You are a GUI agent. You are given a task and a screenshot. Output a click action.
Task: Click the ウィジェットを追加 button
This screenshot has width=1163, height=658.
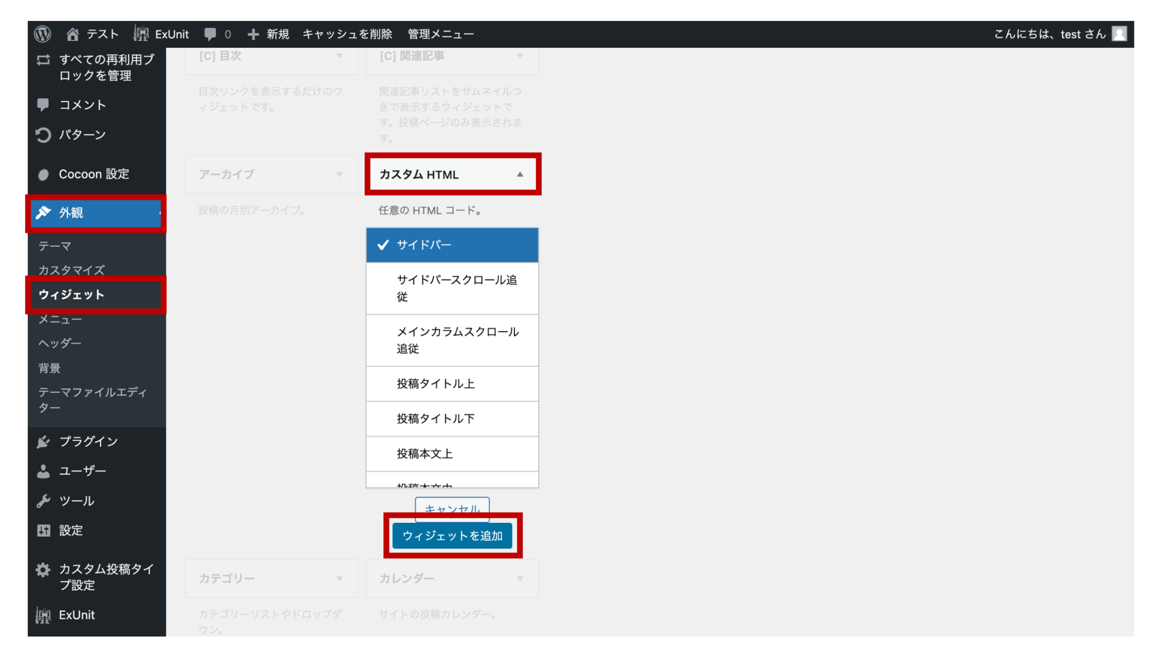coord(453,535)
